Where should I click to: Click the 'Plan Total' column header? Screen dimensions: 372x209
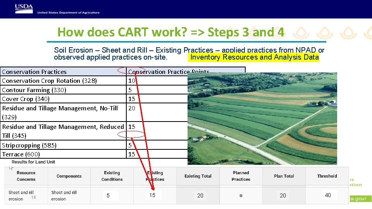point(284,176)
